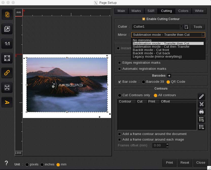Enable Edges registration marks checkbox
Screen dimensions: 211x170
click(x=120, y=63)
